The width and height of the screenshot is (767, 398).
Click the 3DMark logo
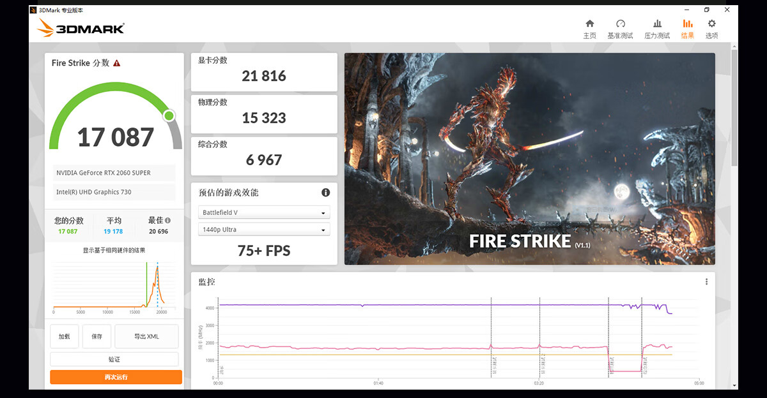(x=80, y=27)
